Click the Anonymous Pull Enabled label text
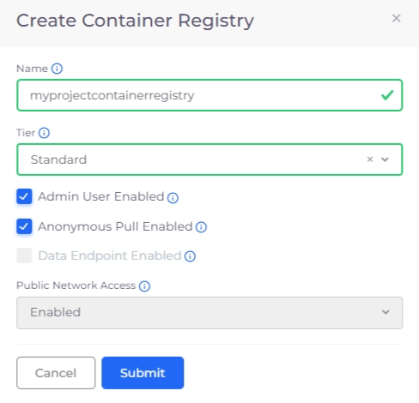Image resolution: width=419 pixels, height=403 pixels. coord(115,226)
